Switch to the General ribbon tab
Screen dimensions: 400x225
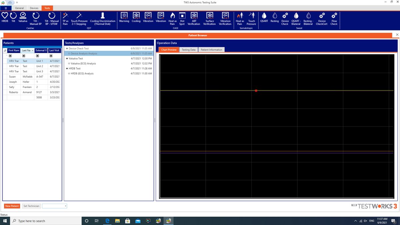click(x=19, y=8)
